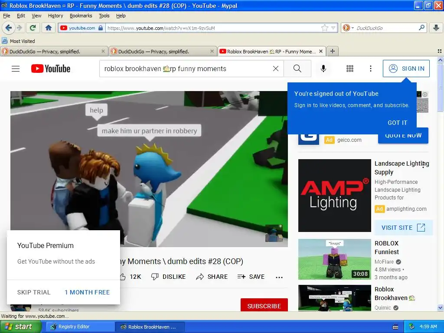This screenshot has height=333, width=444.
Task: Open the Most Visited bookmarks folder
Action: pos(18,41)
